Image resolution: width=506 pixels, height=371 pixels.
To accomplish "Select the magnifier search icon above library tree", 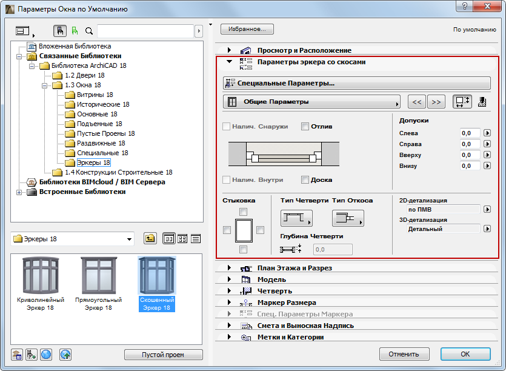I will [90, 31].
